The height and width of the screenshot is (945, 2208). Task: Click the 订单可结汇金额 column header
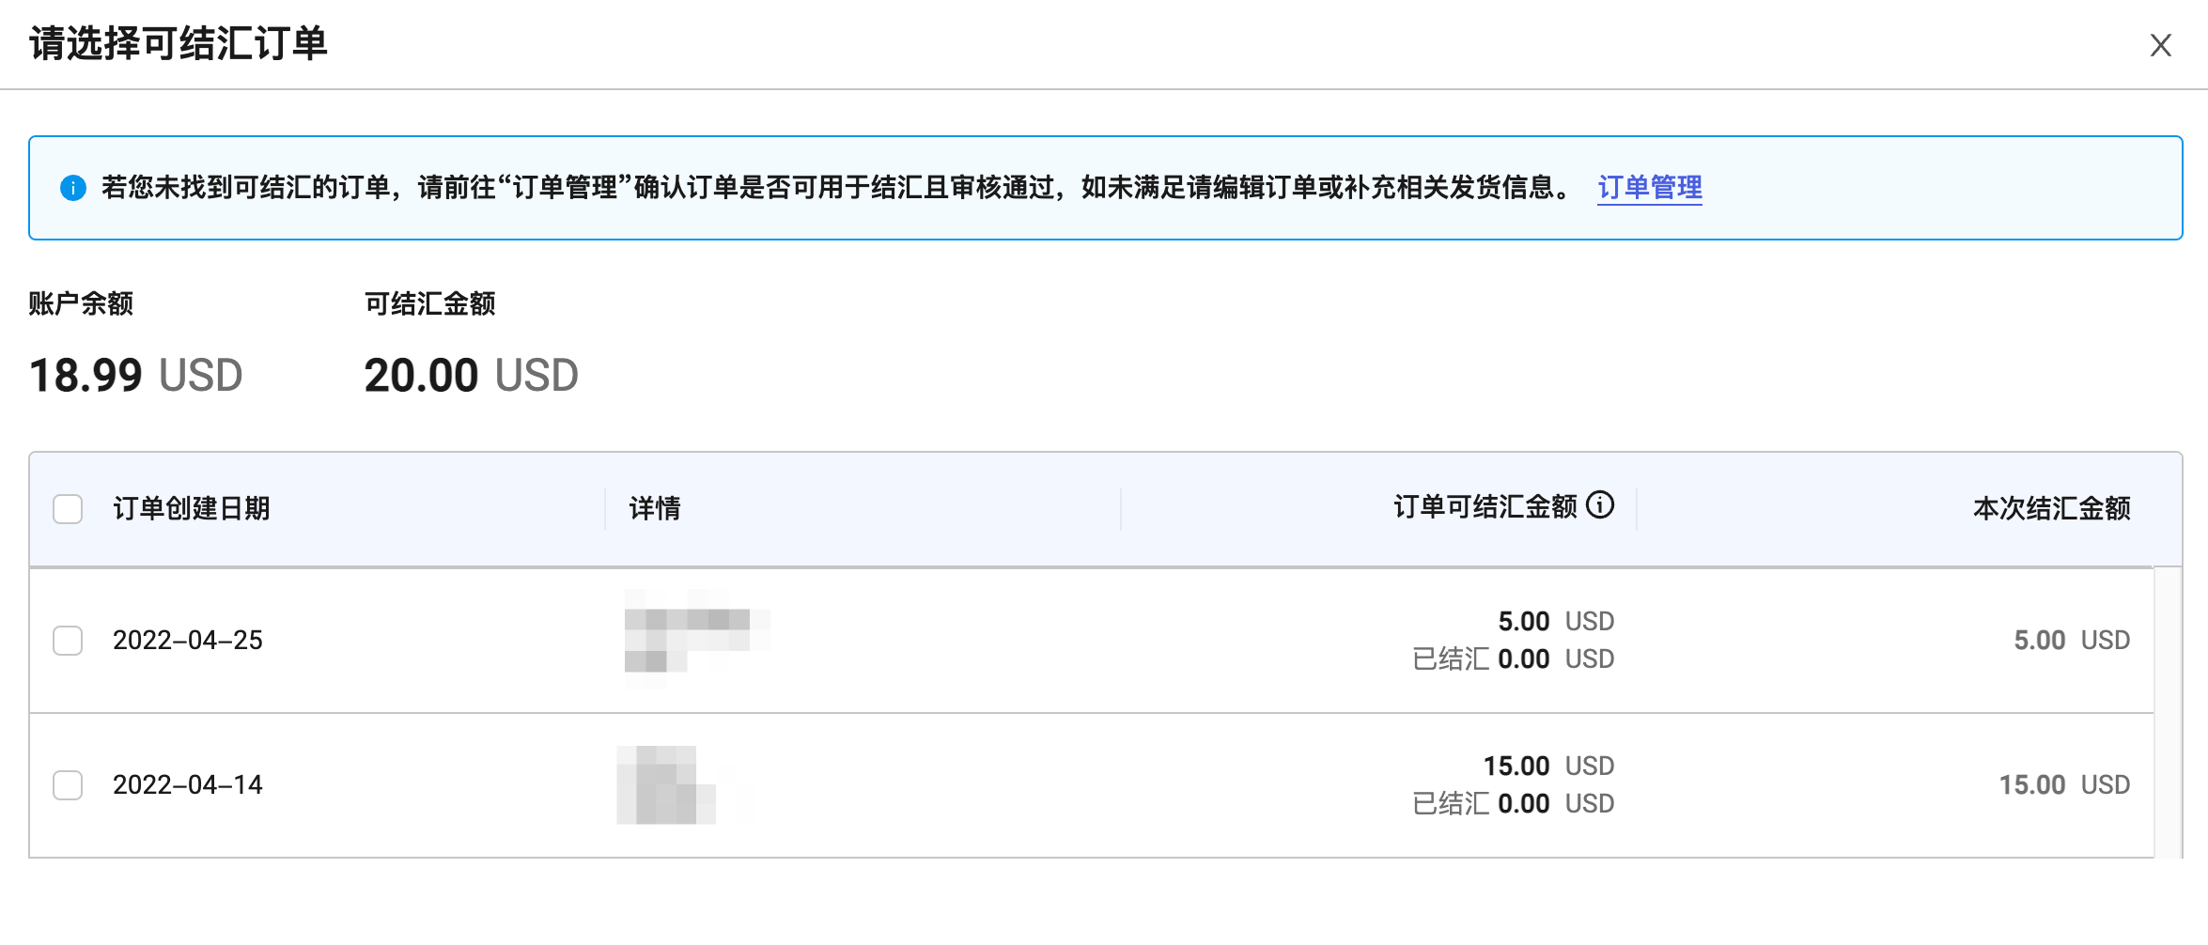[x=1485, y=507]
